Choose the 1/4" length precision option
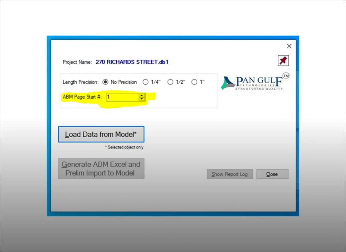The height and width of the screenshot is (252, 346). click(146, 82)
